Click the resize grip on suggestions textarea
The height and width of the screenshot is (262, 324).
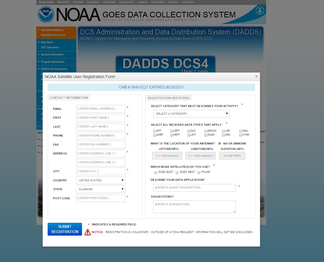[235, 211]
